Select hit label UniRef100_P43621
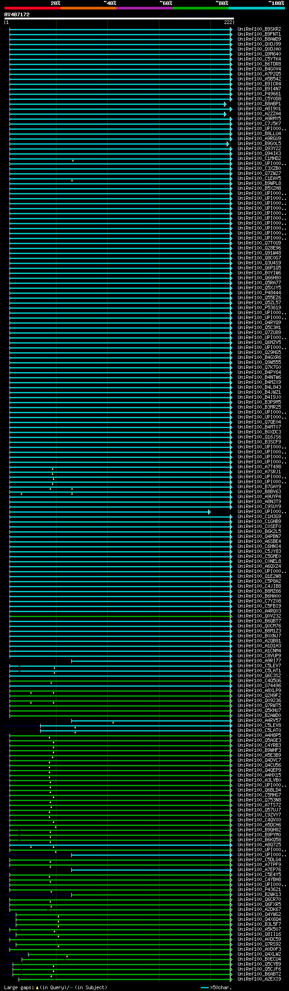 pyautogui.click(x=259, y=890)
